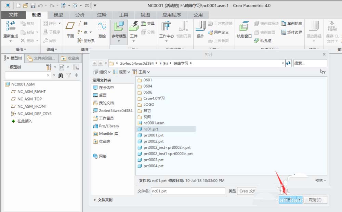Switch to the Applications (应用程序) tab
The width and height of the screenshot is (342, 212).
[172, 15]
